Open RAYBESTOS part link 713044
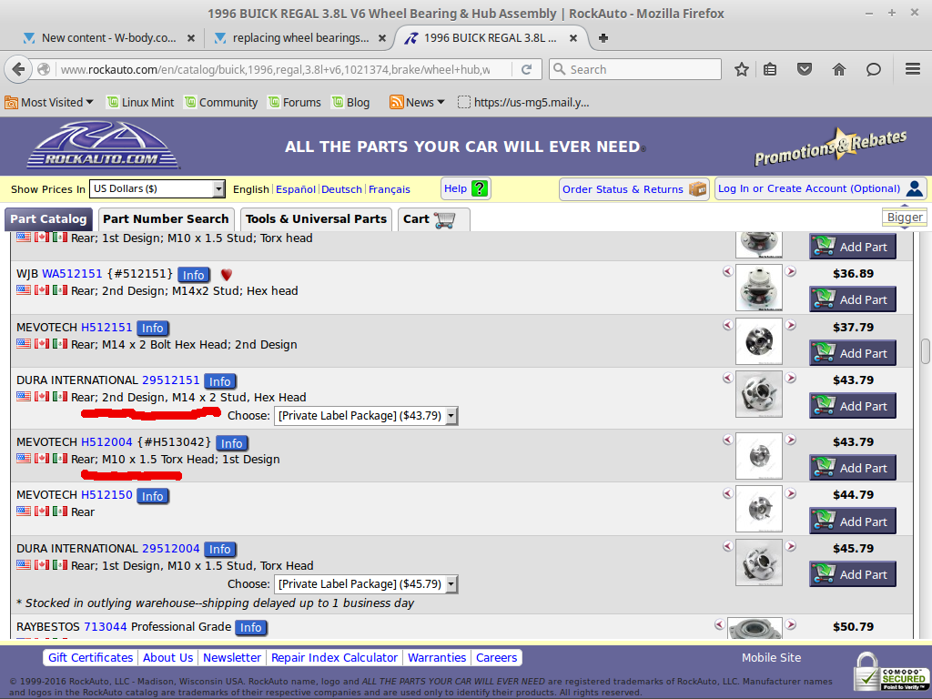 pyautogui.click(x=106, y=627)
